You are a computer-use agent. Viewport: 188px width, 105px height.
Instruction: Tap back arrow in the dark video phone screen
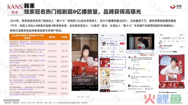tap(73, 39)
